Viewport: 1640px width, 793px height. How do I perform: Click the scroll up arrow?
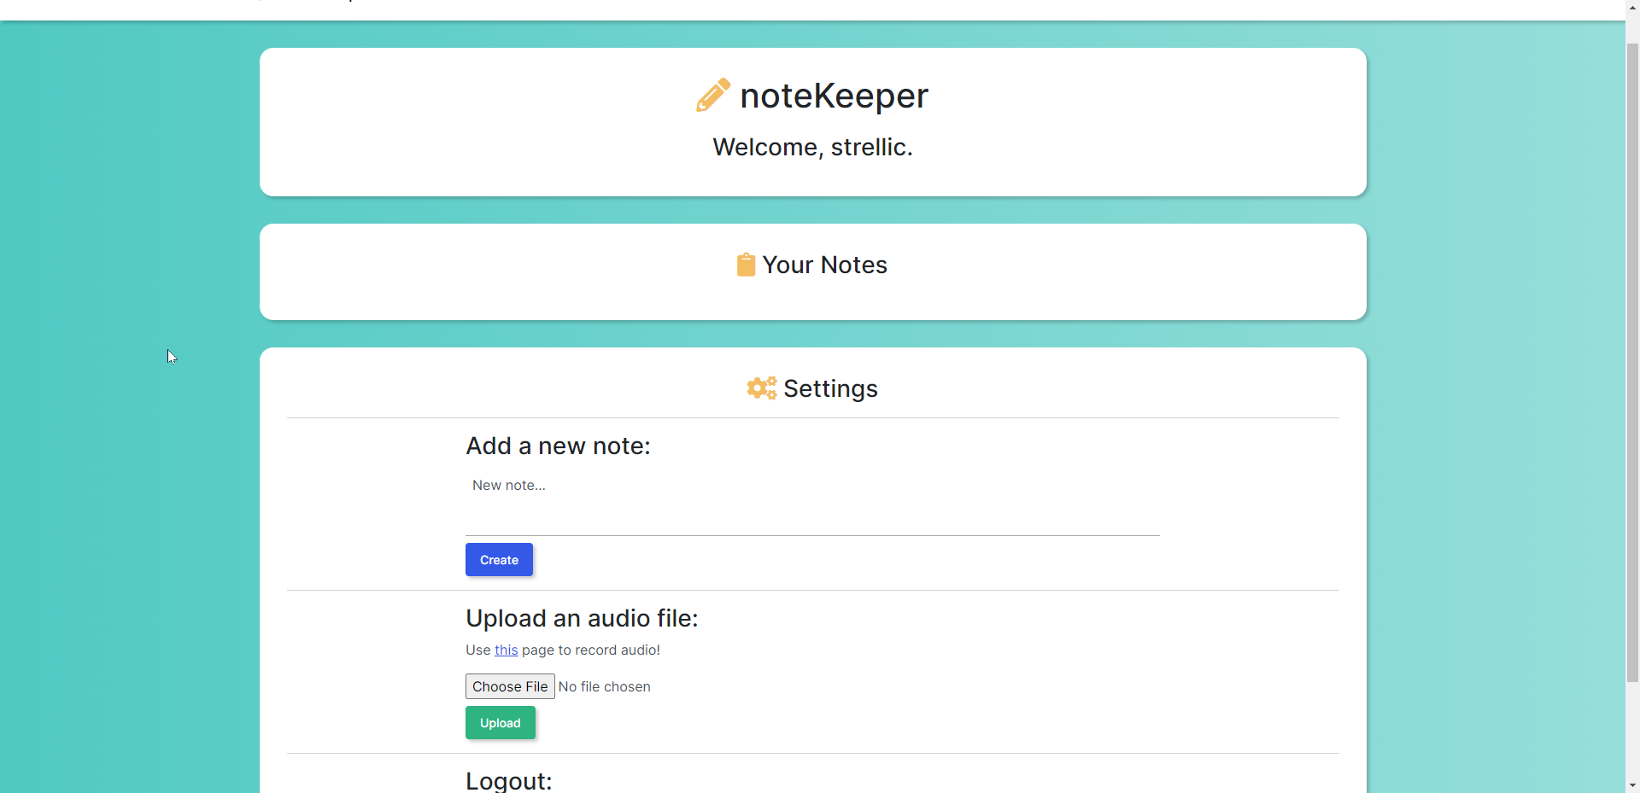(1632, 7)
